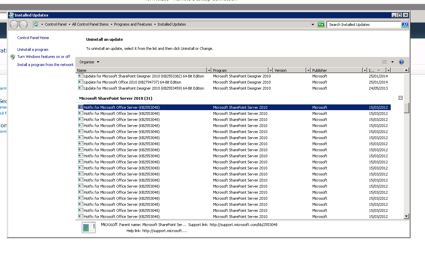Open the view options dropdown arrow
Image resolution: width=425 pixels, height=258 pixels.
(x=392, y=62)
